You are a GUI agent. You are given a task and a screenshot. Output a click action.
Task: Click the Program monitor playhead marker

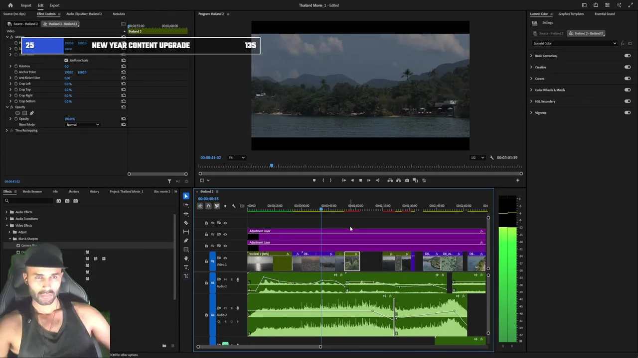pos(272,166)
